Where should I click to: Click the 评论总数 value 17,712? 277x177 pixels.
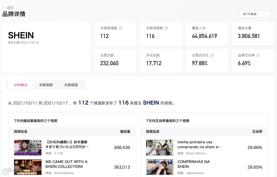coord(154,63)
